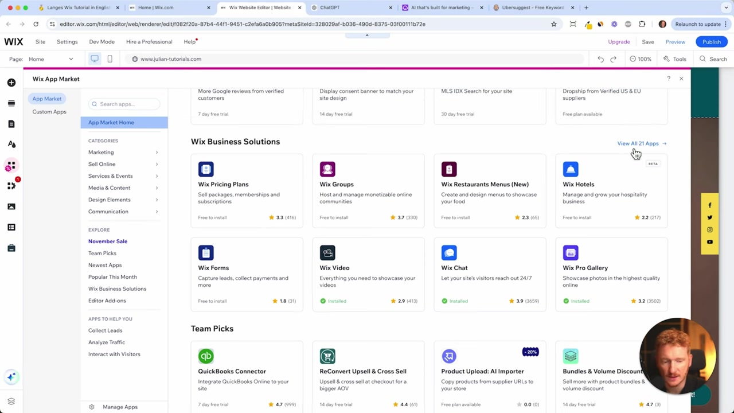Screen dimensions: 734x413
Task: Open Popular This Month link
Action: point(112,277)
